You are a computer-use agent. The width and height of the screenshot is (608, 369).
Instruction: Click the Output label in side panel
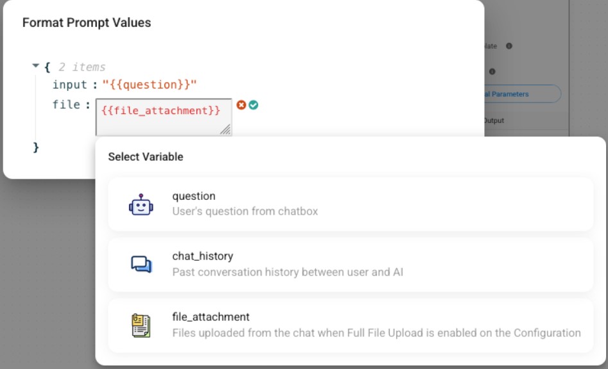[x=493, y=120]
